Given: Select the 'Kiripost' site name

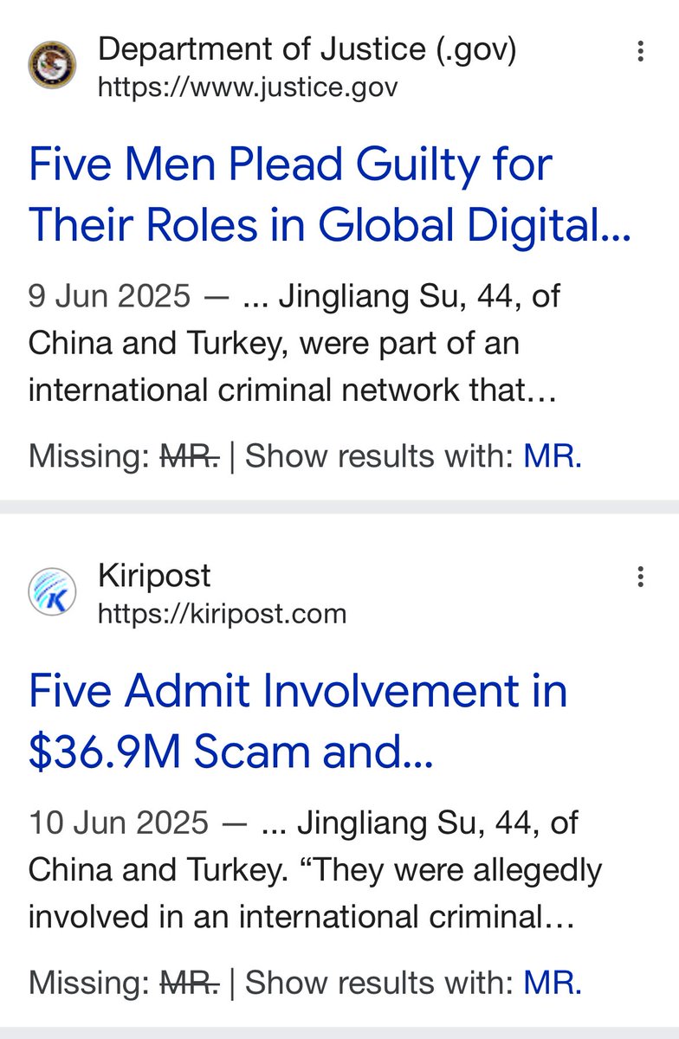Looking at the screenshot, I should [154, 576].
